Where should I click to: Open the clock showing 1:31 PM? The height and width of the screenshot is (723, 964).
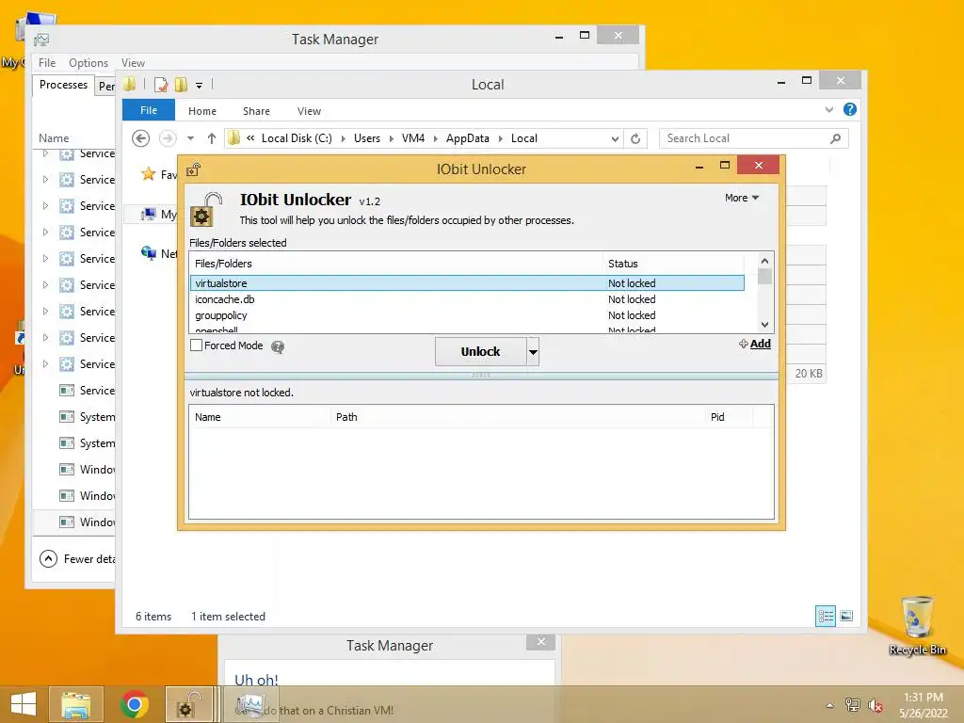[924, 705]
